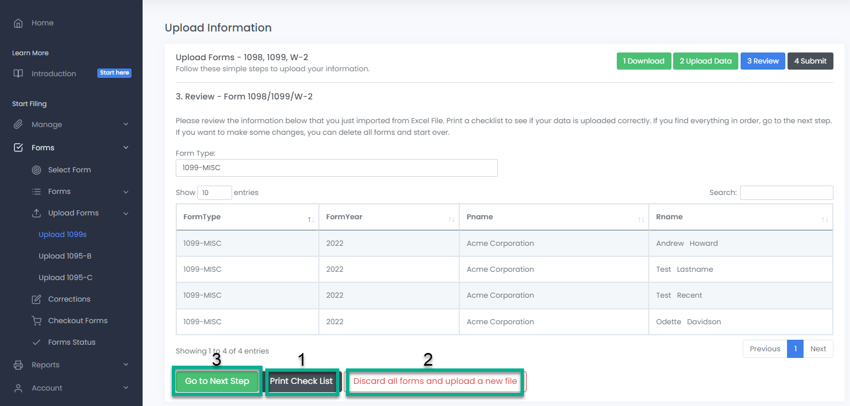Screen dimensions: 850x406
Task: Click the Select Form target icon
Action: click(x=36, y=170)
